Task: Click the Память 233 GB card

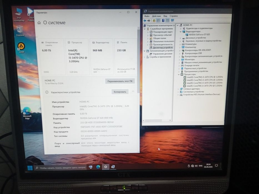Action: coord(125,57)
